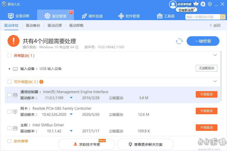Open version dropdown for 11.0.5.1189
Viewport: 227px width, 151px height.
71,98
